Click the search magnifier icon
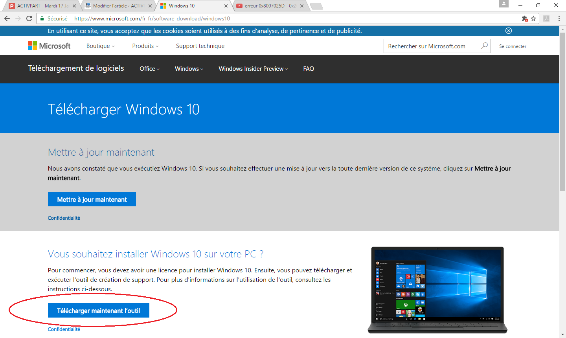The width and height of the screenshot is (566, 338). (x=484, y=46)
